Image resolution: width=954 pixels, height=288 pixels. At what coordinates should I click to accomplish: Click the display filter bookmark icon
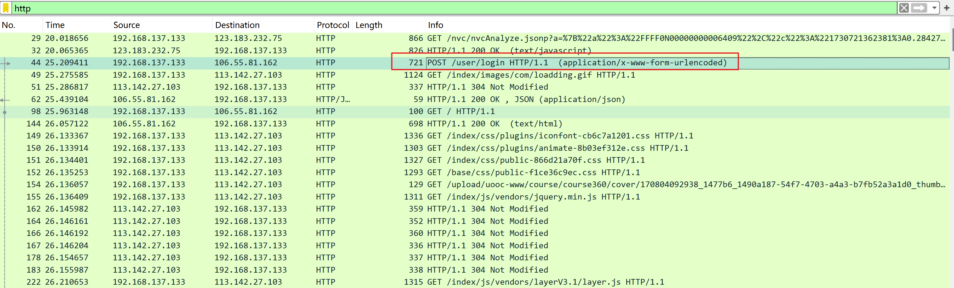(x=6, y=8)
